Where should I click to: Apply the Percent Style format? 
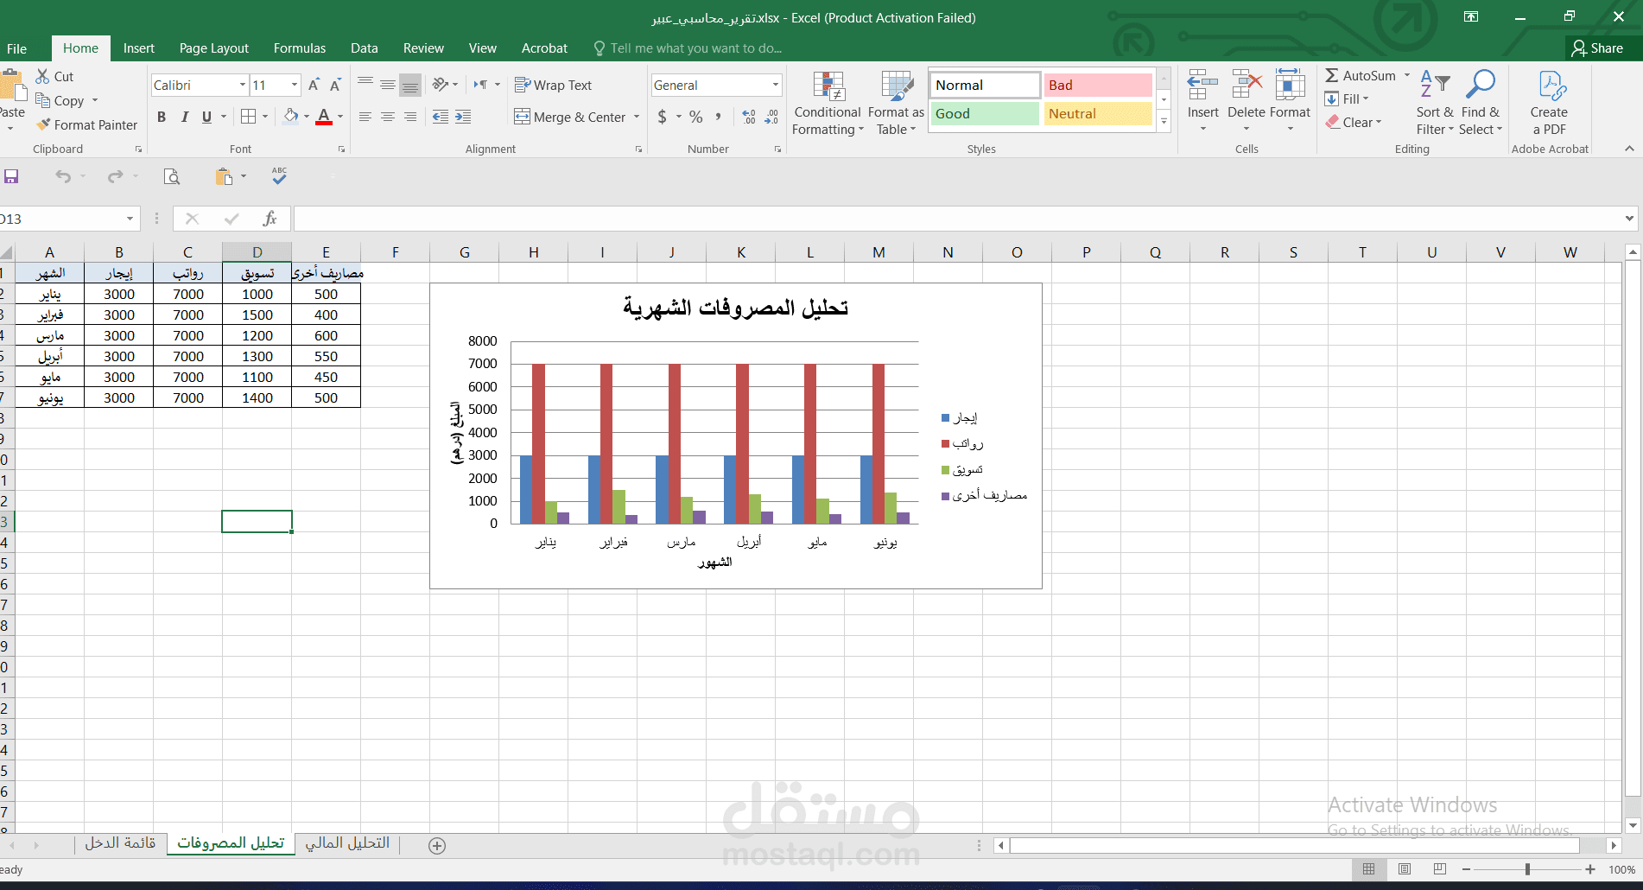(x=696, y=117)
